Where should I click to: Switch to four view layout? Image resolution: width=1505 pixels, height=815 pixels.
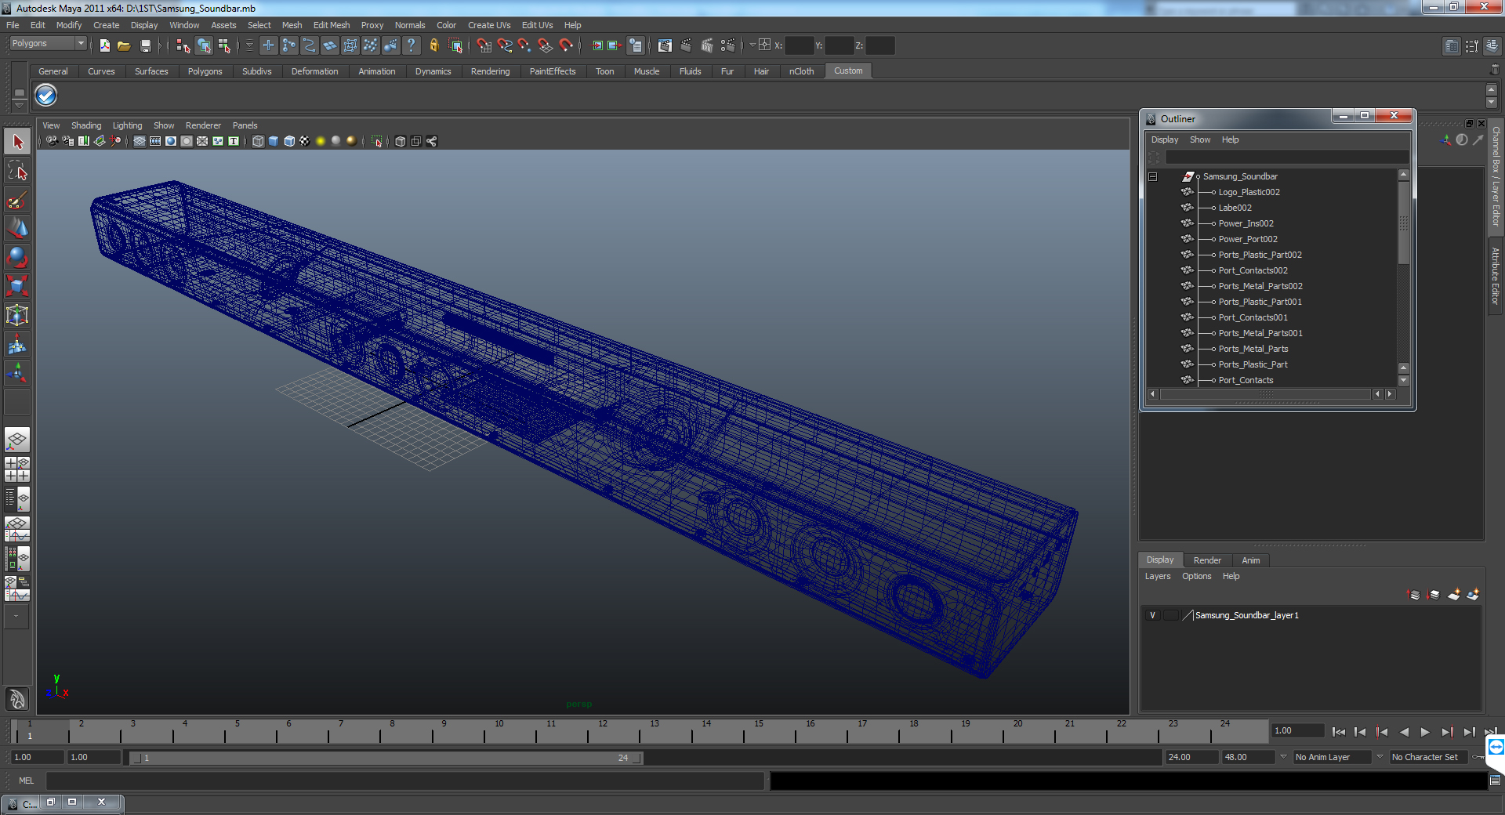click(17, 469)
